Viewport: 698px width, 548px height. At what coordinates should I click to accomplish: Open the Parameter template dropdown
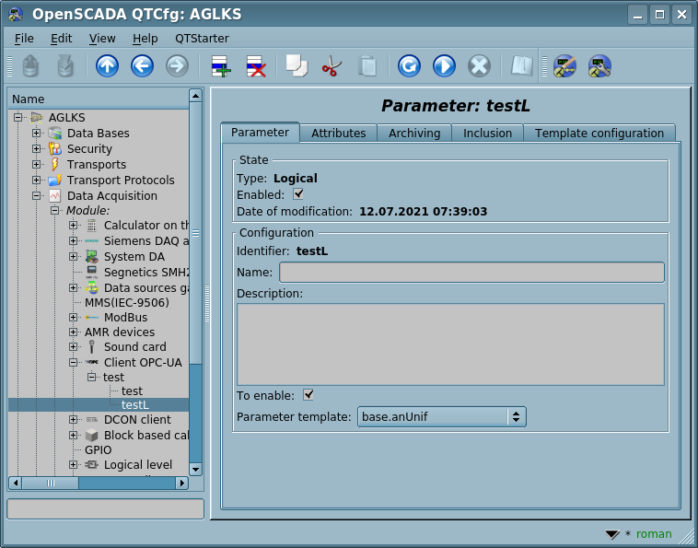tap(442, 417)
